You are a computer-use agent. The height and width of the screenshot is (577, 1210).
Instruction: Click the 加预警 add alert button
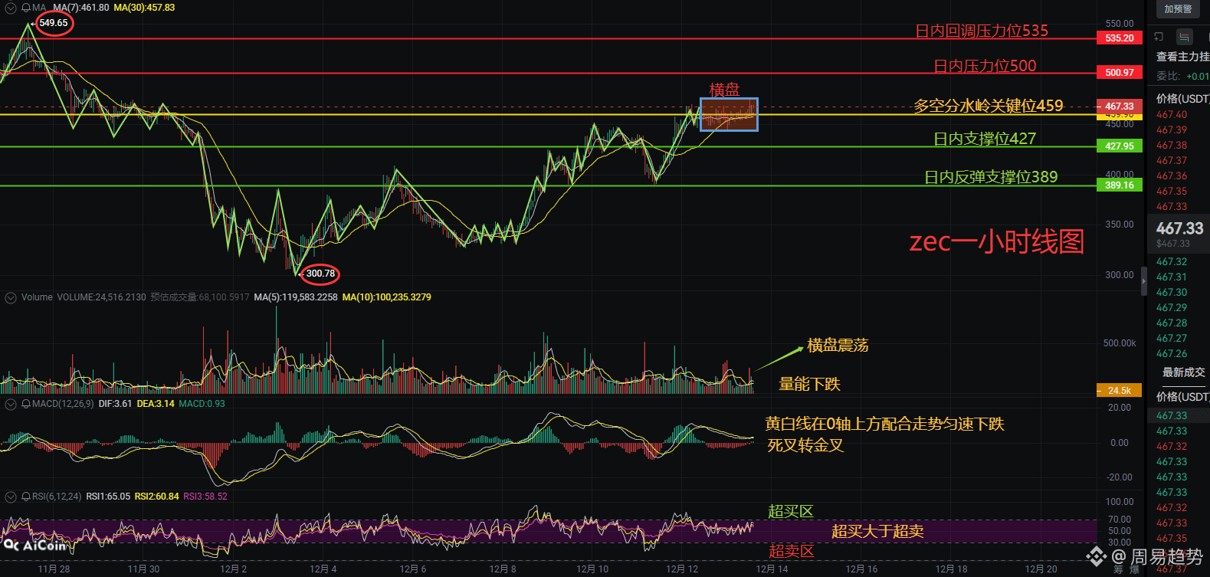(1178, 9)
